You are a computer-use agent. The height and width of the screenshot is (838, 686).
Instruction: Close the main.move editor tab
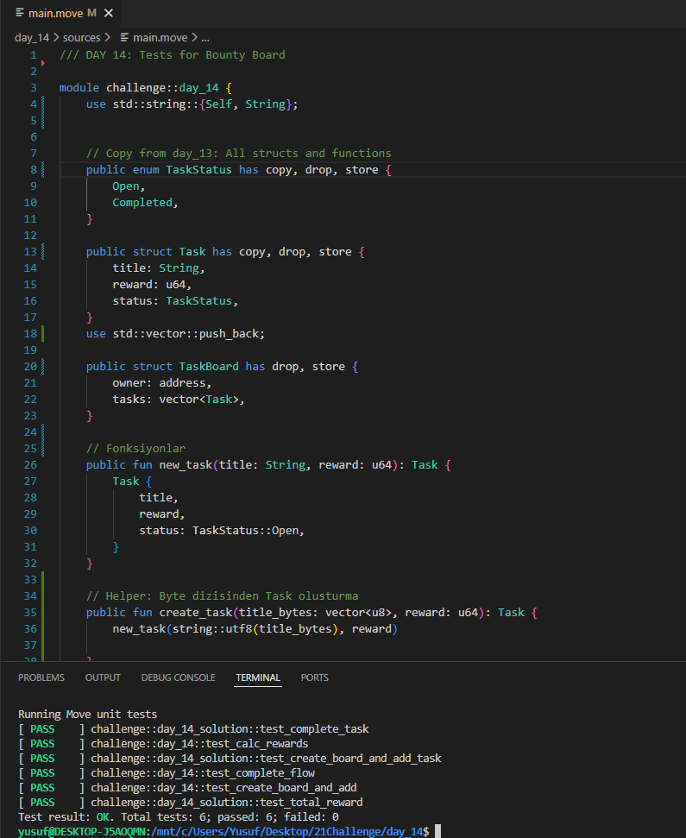[109, 13]
